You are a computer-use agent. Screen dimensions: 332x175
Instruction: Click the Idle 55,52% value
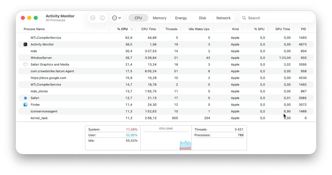[x=132, y=141]
